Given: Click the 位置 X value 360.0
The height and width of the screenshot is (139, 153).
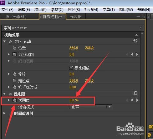Looking at the screenshot, I should click(x=74, y=48).
